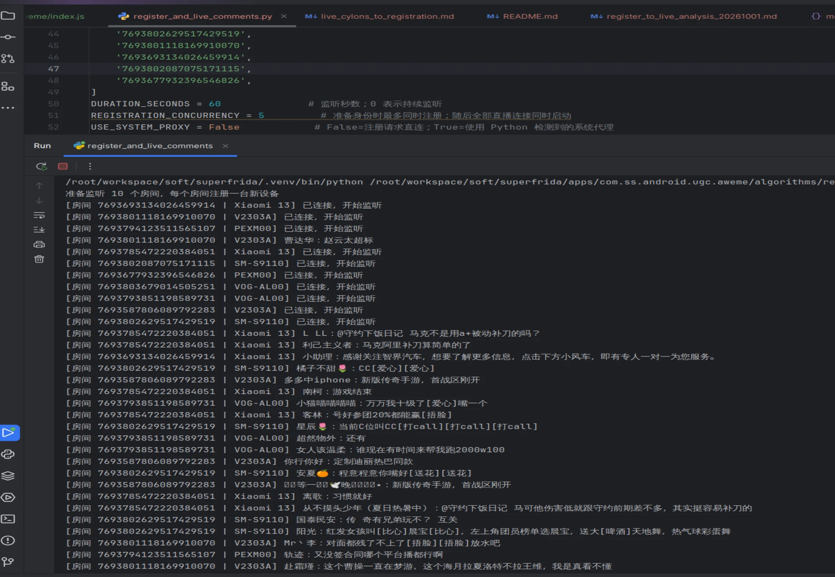Close the register_and_live_comments.py editor tab
Viewport: 835px width, 577px height.
tap(284, 16)
